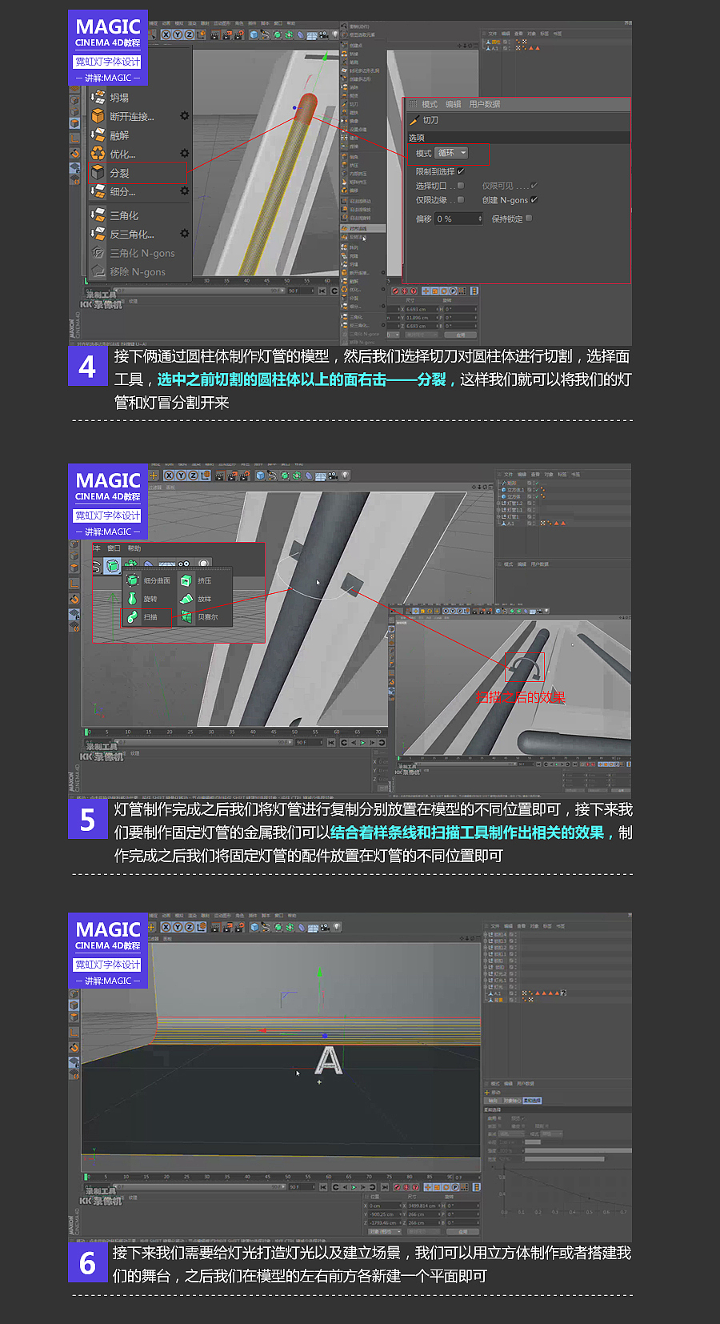The image size is (720, 1324).
Task: Click the light bulb icon in step 6 toolbar
Action: pos(337,927)
